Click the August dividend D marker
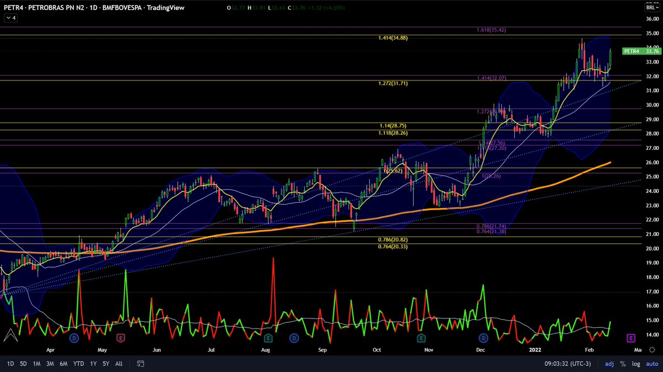This screenshot has height=372, width=663. coord(294,337)
